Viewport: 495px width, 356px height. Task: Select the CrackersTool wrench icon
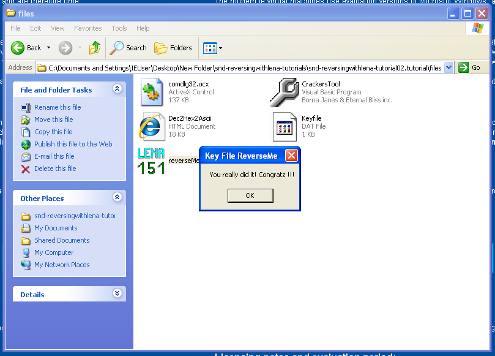(x=285, y=92)
